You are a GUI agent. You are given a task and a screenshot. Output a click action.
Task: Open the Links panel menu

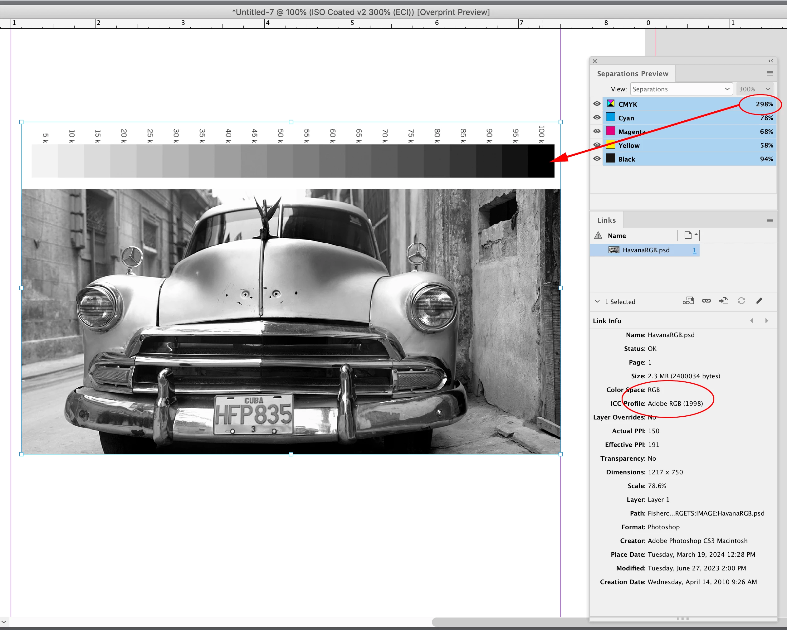pyautogui.click(x=770, y=220)
